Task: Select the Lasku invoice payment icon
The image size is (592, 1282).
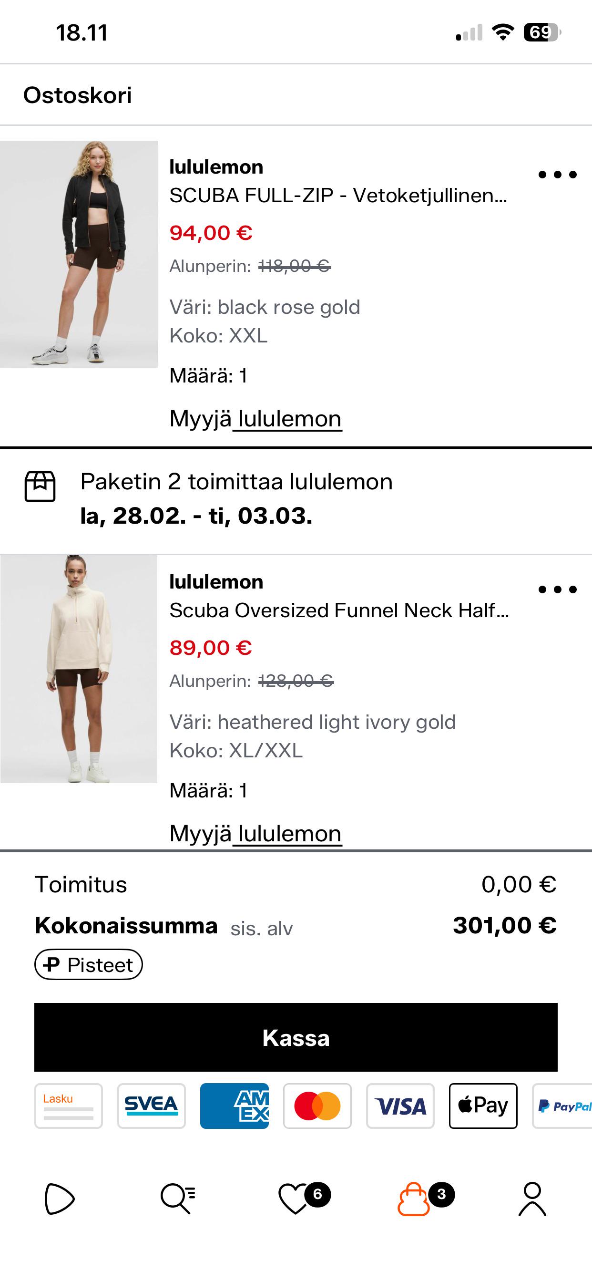Action: point(69,1106)
